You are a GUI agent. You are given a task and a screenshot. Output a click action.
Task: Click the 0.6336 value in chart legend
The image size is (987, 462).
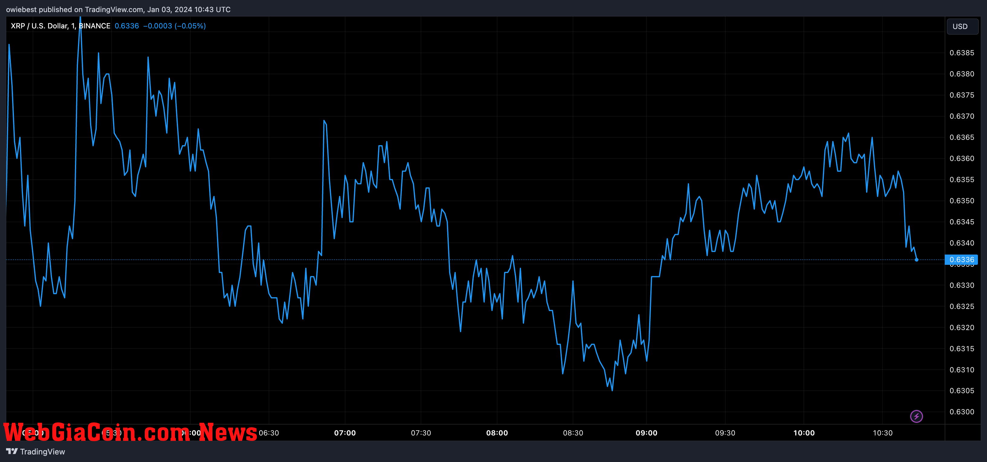[127, 26]
